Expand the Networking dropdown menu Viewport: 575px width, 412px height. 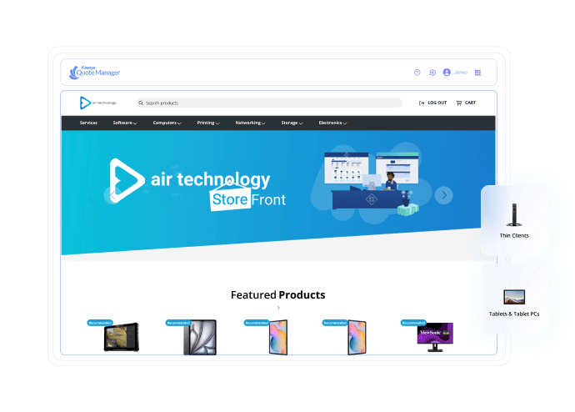(x=250, y=123)
